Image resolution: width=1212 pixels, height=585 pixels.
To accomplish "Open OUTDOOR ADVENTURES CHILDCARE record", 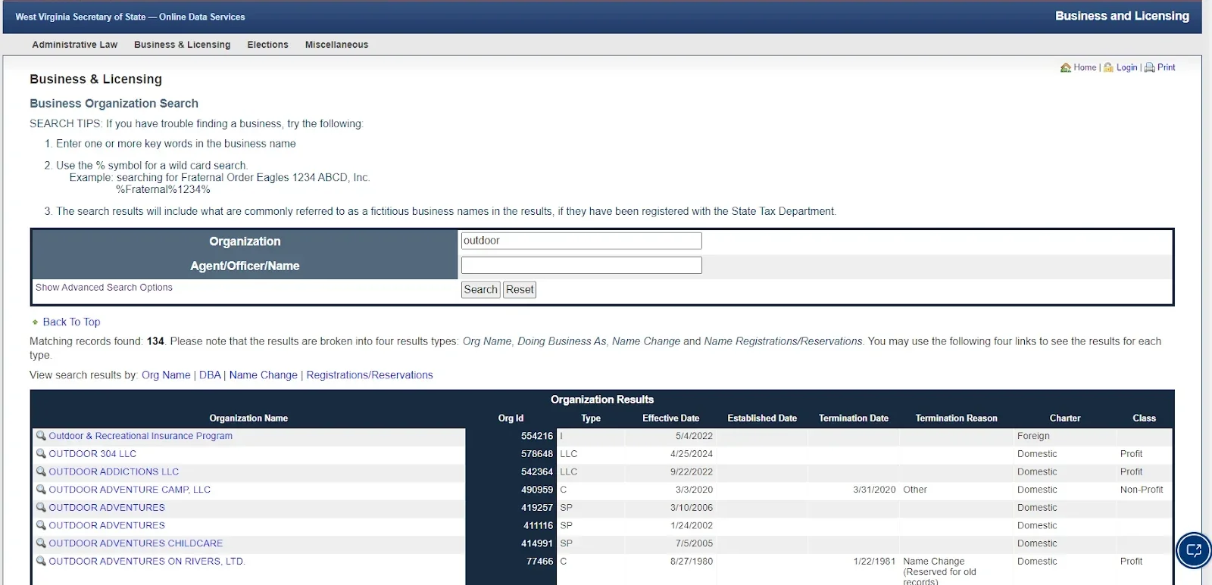I will point(136,543).
